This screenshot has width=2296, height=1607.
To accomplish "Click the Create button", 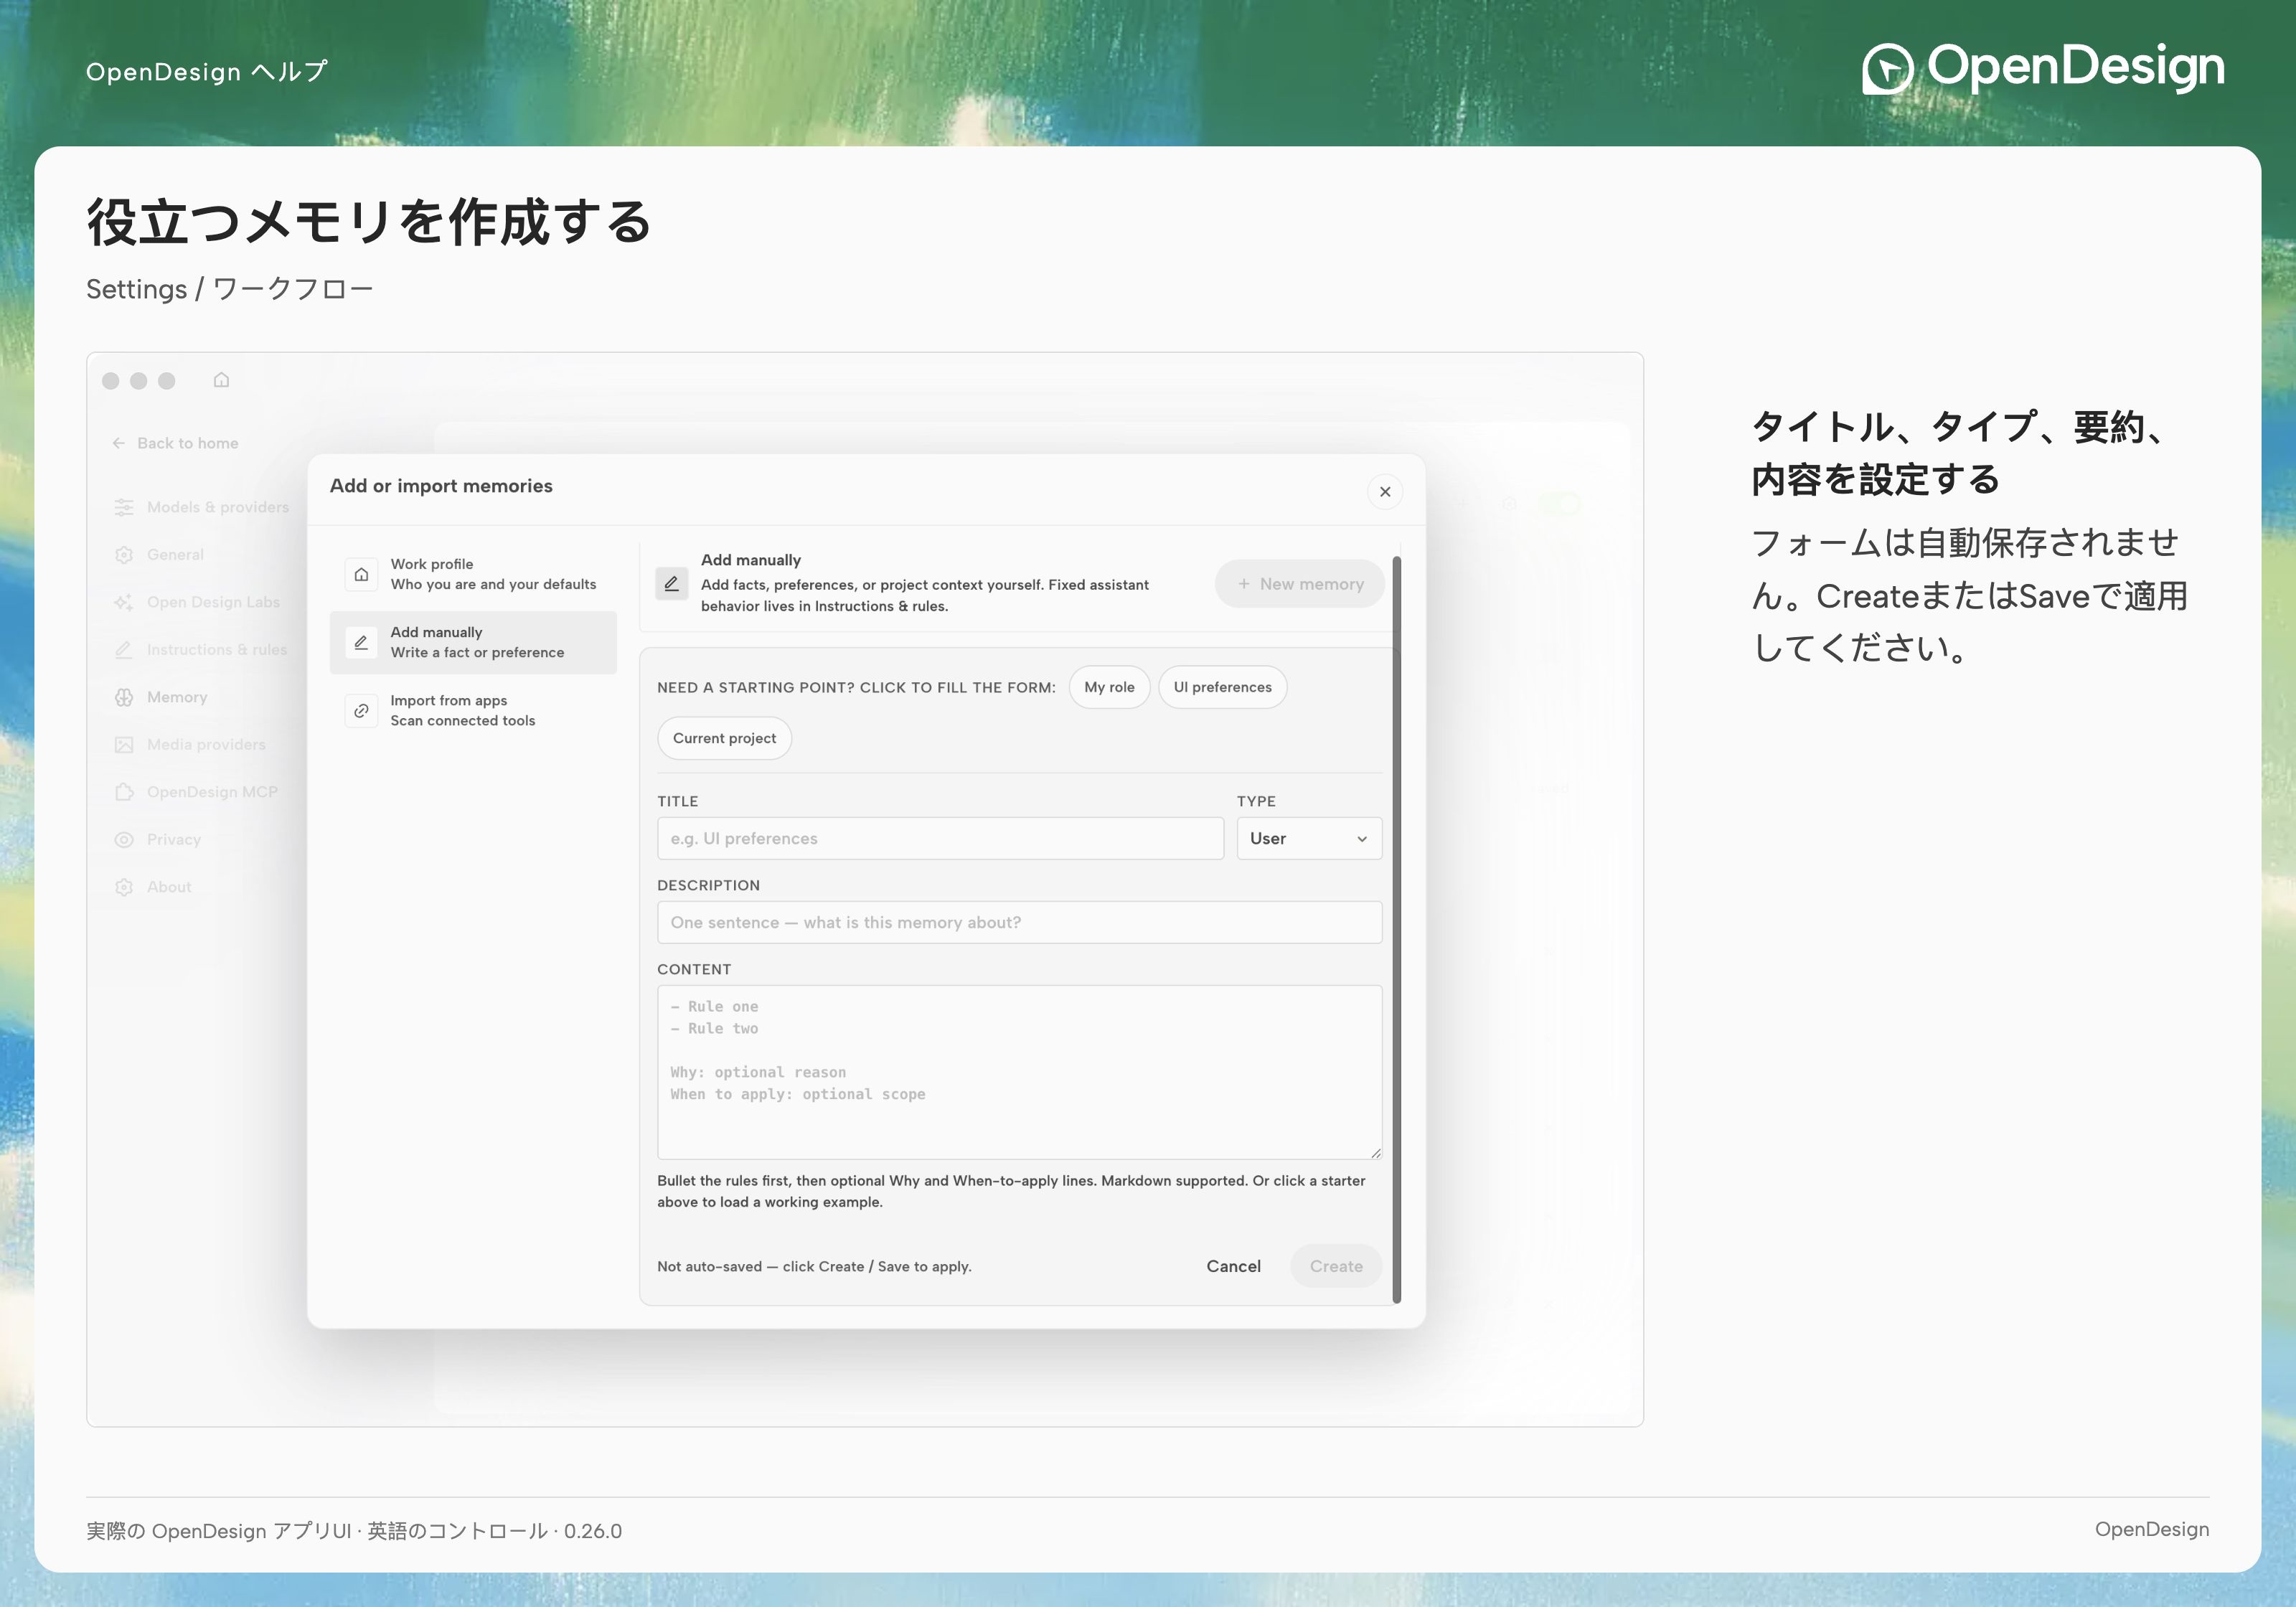I will (1336, 1266).
